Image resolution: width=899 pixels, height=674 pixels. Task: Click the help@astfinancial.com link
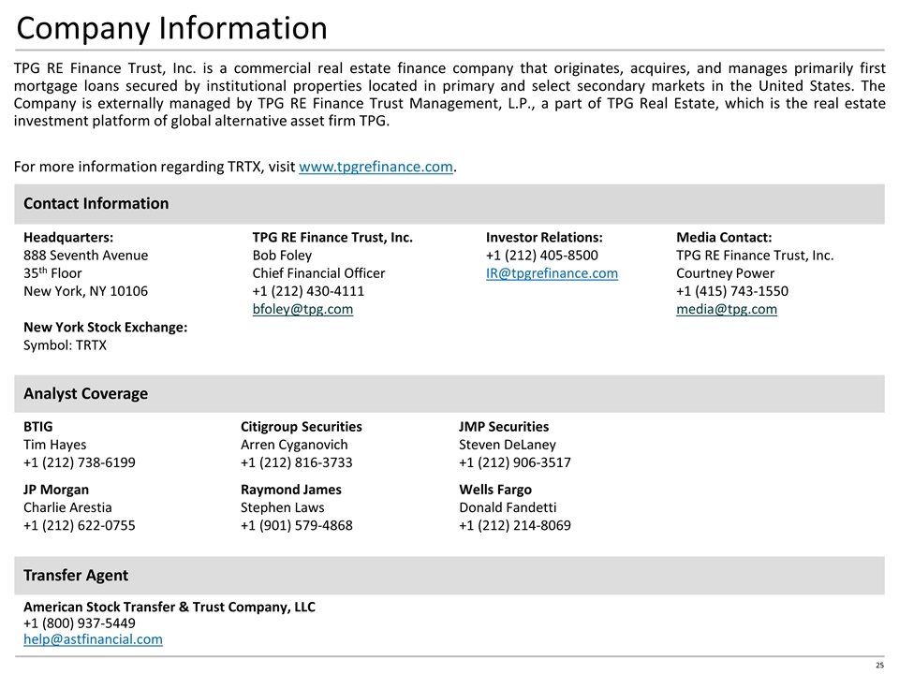click(x=93, y=639)
